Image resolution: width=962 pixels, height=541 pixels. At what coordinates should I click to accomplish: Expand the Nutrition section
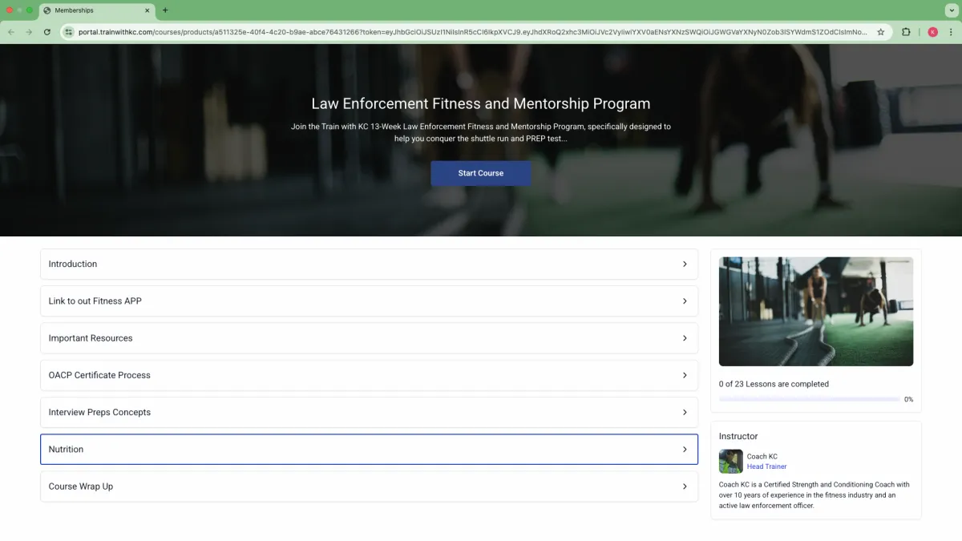point(369,449)
